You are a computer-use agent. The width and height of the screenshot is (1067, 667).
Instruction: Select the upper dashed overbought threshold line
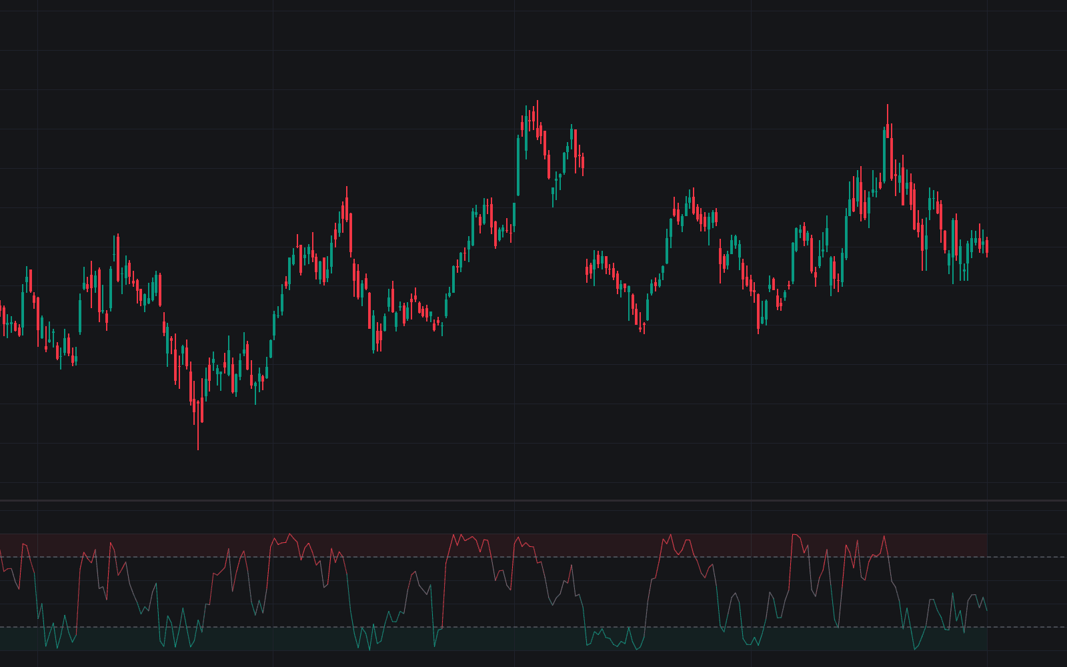pos(533,557)
